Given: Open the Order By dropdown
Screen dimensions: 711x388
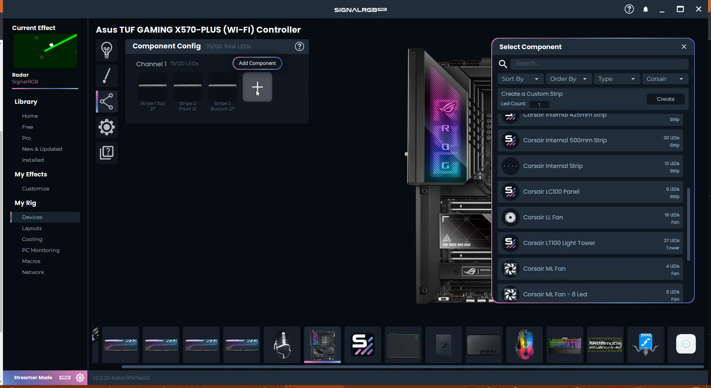Looking at the screenshot, I should pyautogui.click(x=569, y=79).
